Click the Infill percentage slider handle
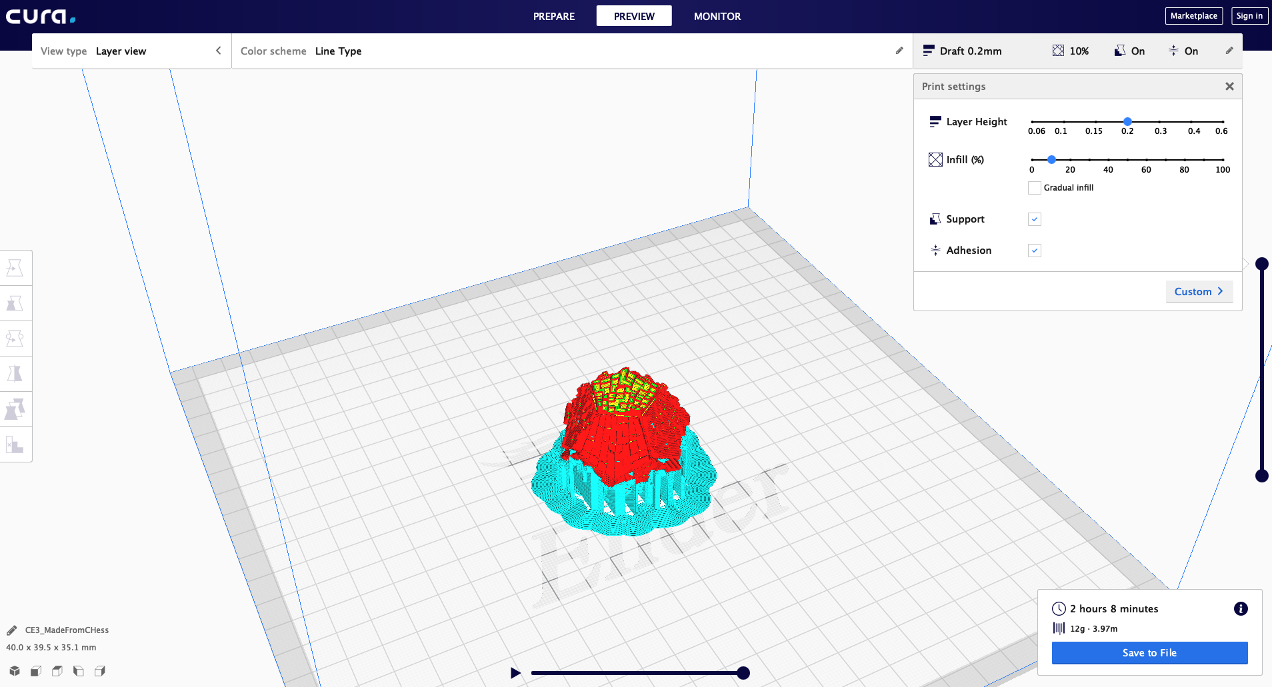This screenshot has height=687, width=1272. coord(1051,160)
